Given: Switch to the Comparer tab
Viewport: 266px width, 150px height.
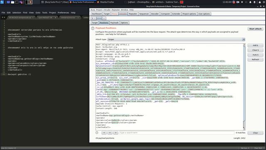Looking at the screenshot, I should pyautogui.click(x=165, y=14).
